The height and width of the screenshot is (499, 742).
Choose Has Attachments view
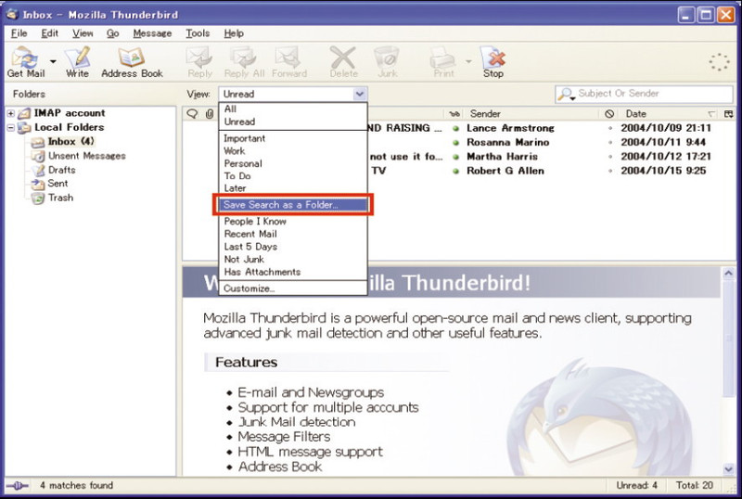coord(293,272)
